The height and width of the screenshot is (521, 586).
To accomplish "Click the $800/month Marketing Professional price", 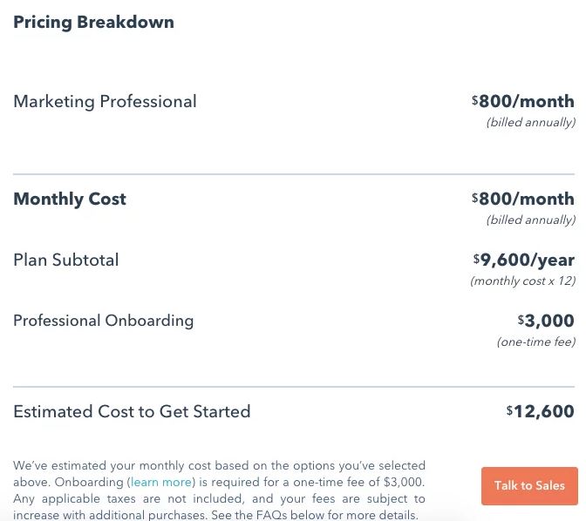I will pyautogui.click(x=523, y=101).
